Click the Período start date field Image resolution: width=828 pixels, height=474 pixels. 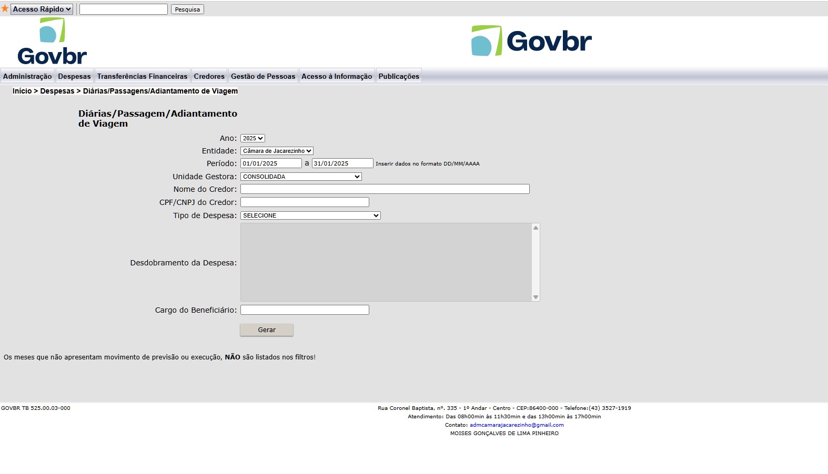click(x=271, y=163)
